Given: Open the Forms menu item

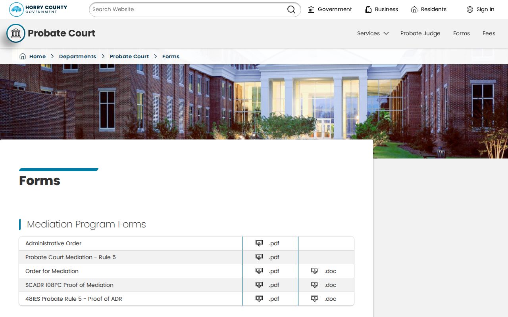Looking at the screenshot, I should click(462, 33).
